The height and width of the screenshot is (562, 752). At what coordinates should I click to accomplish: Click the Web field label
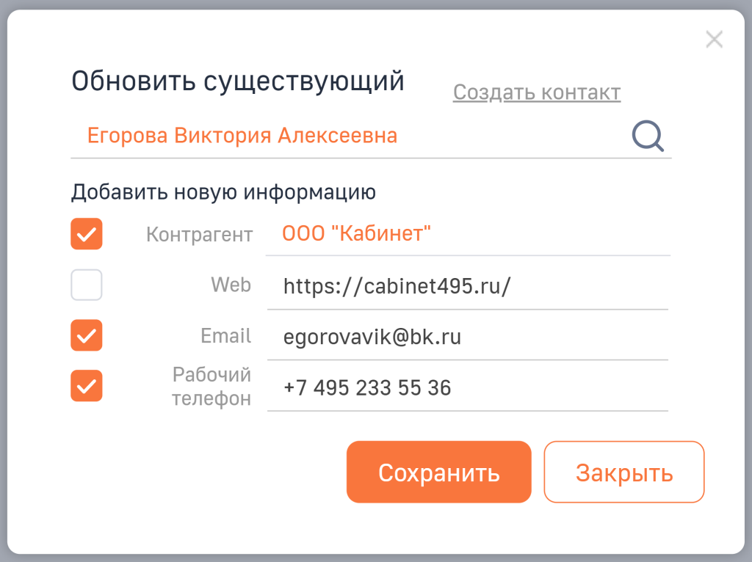pyautogui.click(x=231, y=285)
